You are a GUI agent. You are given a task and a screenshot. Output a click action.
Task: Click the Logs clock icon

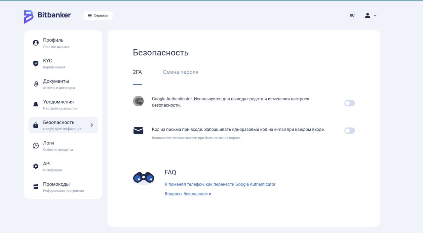pos(36,146)
